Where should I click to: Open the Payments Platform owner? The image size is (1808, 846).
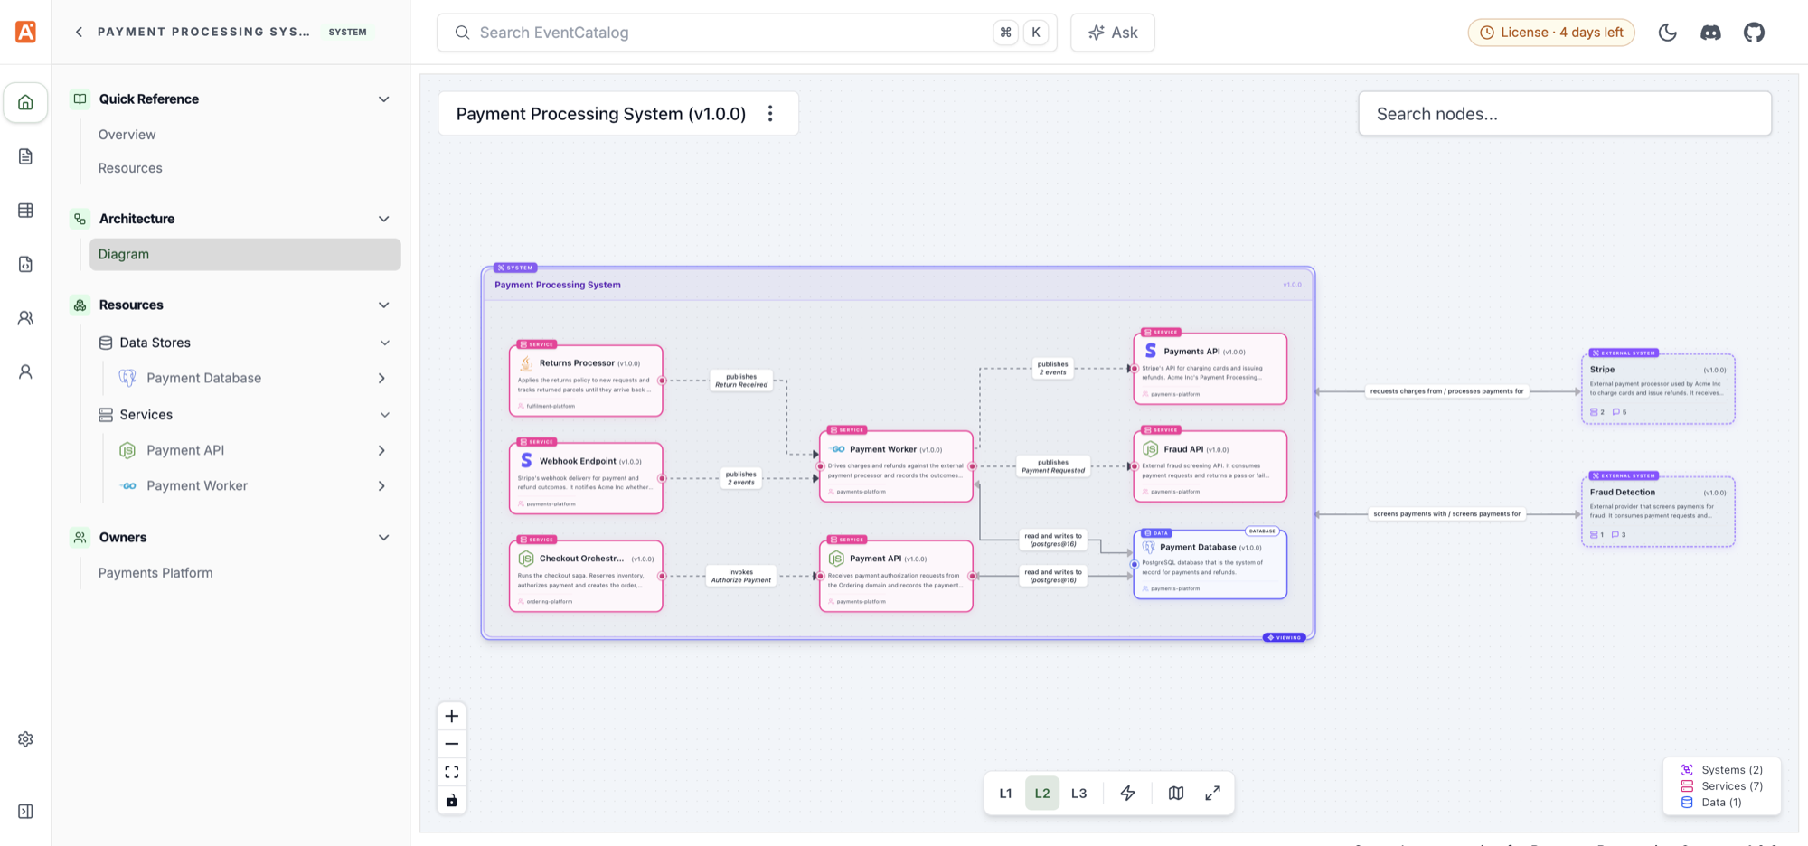pos(155,573)
